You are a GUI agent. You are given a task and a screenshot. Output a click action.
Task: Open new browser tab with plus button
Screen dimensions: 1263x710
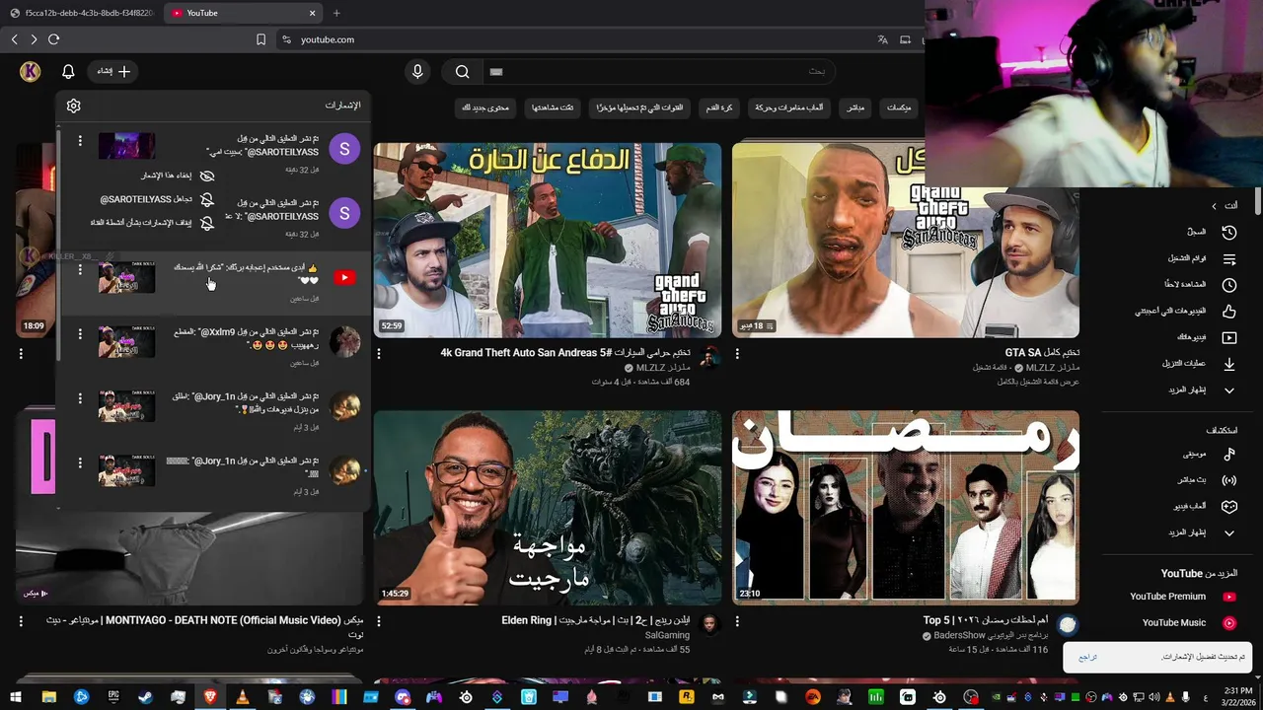(336, 13)
